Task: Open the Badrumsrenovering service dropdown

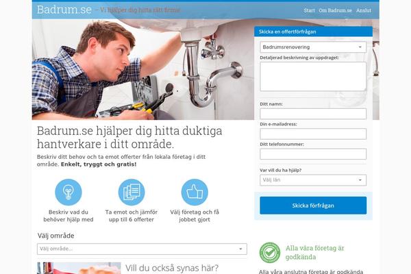Action: coord(313,47)
